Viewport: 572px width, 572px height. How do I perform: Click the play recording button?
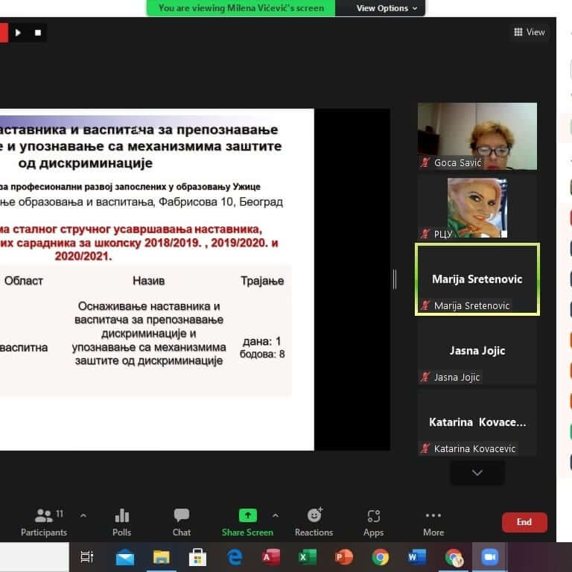tap(19, 33)
